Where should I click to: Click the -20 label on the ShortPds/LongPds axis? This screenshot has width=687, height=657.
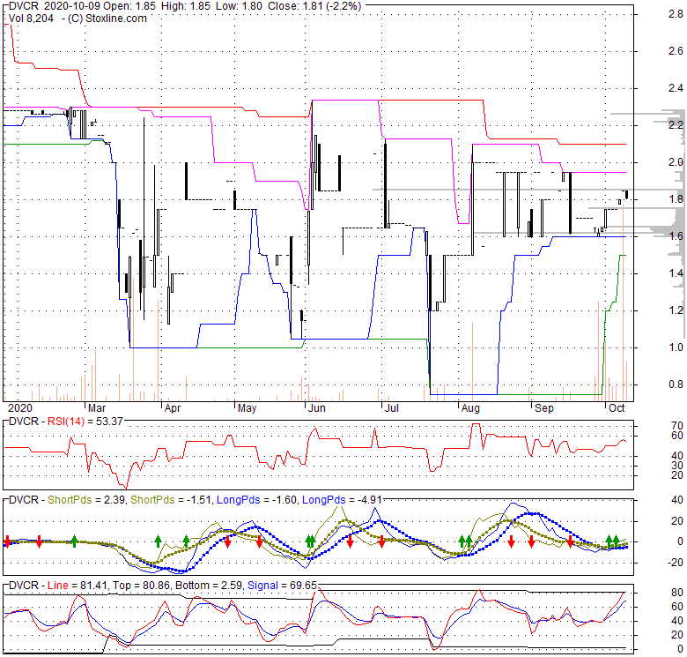(x=676, y=563)
